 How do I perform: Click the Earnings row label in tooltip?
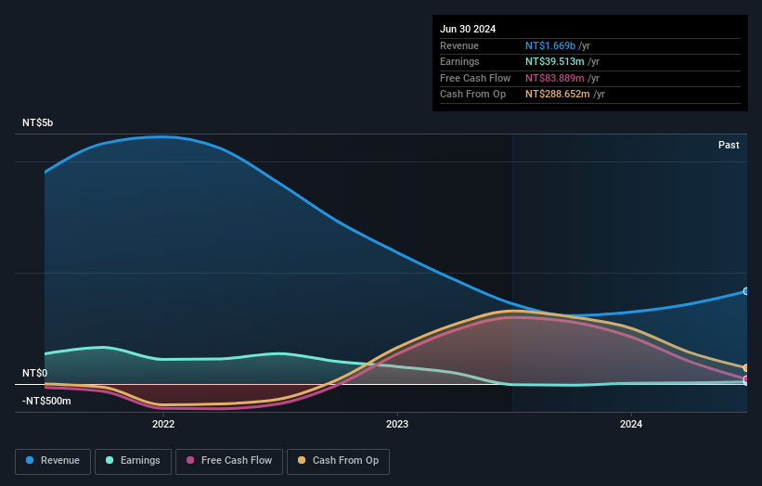pos(459,61)
